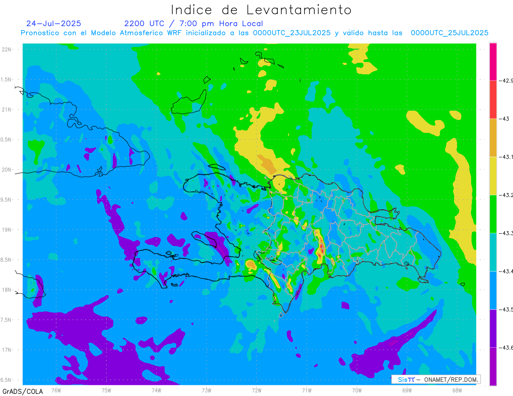Select the 73W longitude label
The height and width of the screenshot is (396, 513).
click(206, 390)
